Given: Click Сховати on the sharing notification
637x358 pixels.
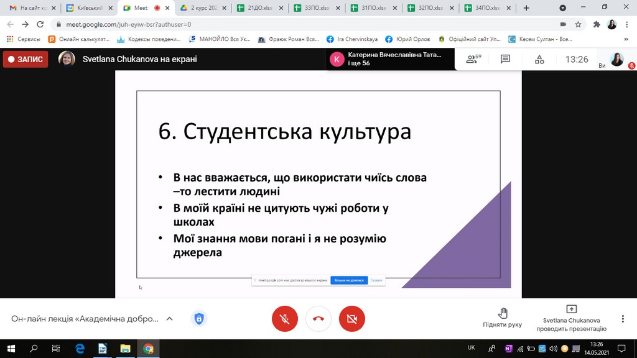Looking at the screenshot, I should coord(377,280).
